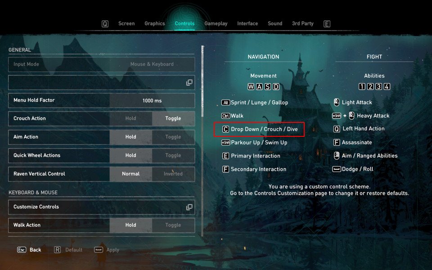Click the mouse icon beside Light Attack
432x270 pixels.
coord(337,102)
